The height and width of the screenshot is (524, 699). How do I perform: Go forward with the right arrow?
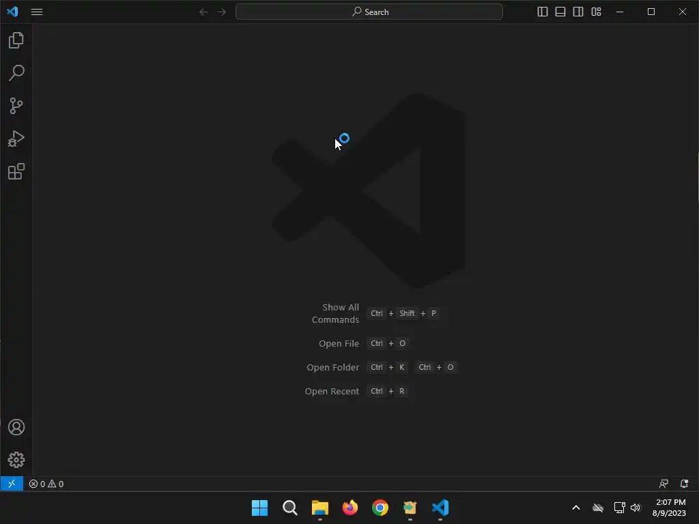[222, 12]
